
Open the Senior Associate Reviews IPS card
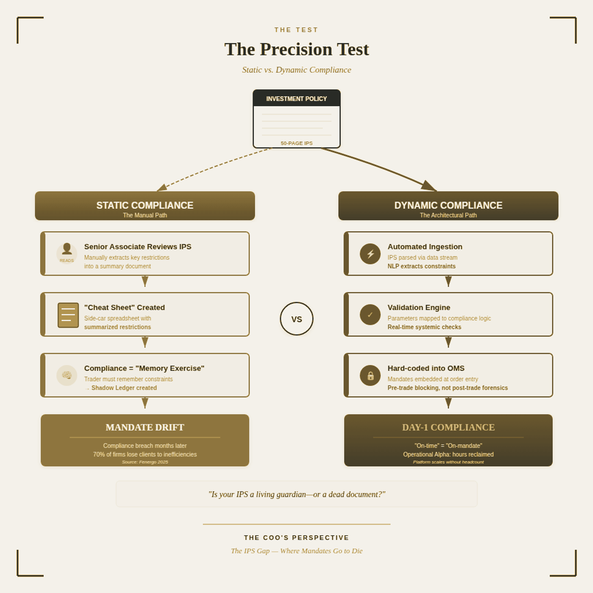pyautogui.click(x=145, y=254)
